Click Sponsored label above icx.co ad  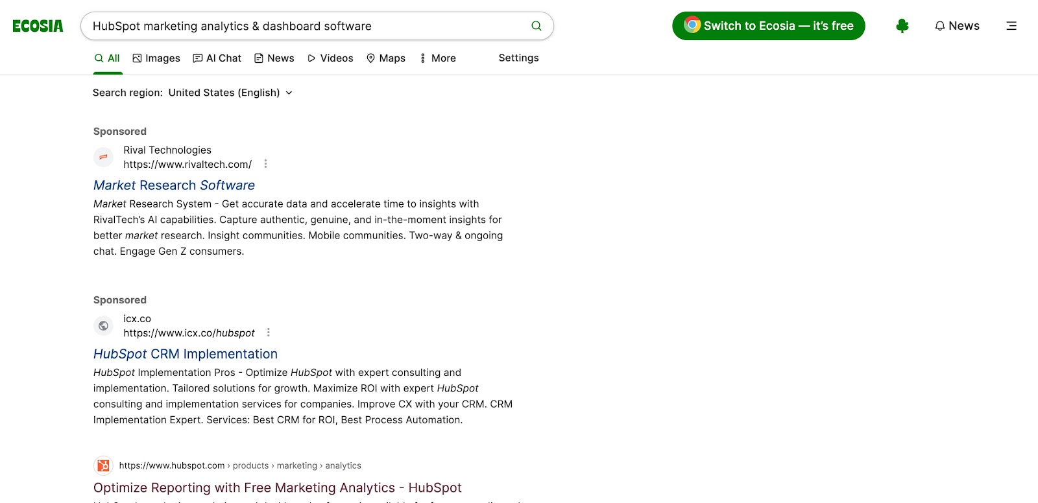[120, 300]
